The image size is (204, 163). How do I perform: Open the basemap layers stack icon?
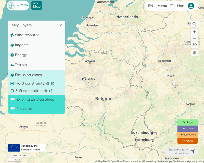coord(194,53)
